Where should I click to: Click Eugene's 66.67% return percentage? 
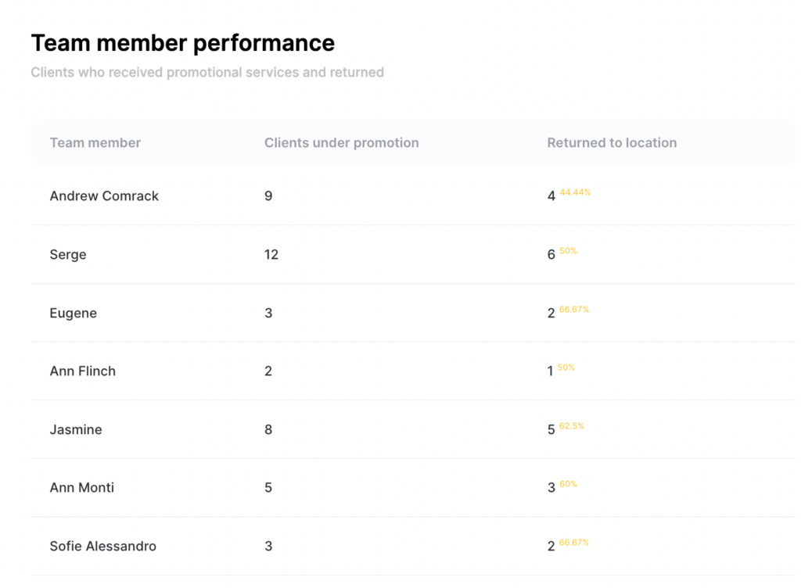(x=574, y=310)
